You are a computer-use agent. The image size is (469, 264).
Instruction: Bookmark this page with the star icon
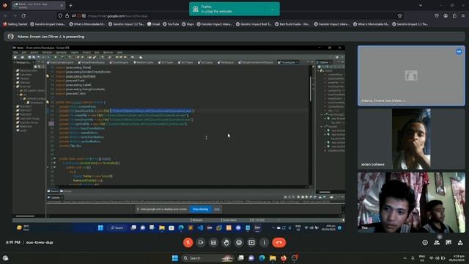[x=400, y=15]
